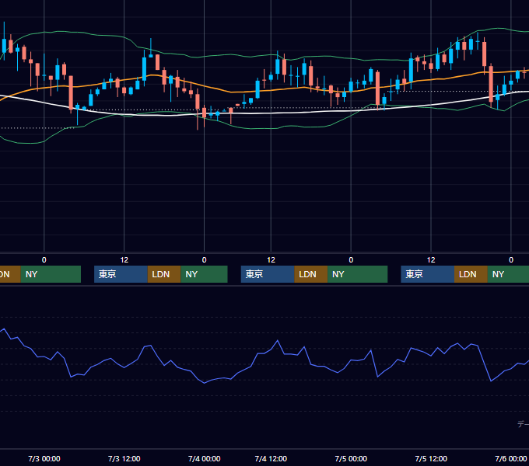
Task: Select the LDN session block on 7/4
Action: point(311,274)
